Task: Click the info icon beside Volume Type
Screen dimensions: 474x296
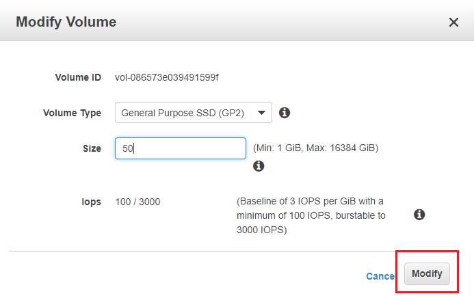Action: [285, 113]
